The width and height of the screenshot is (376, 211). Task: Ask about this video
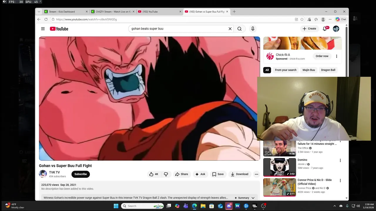point(200,174)
